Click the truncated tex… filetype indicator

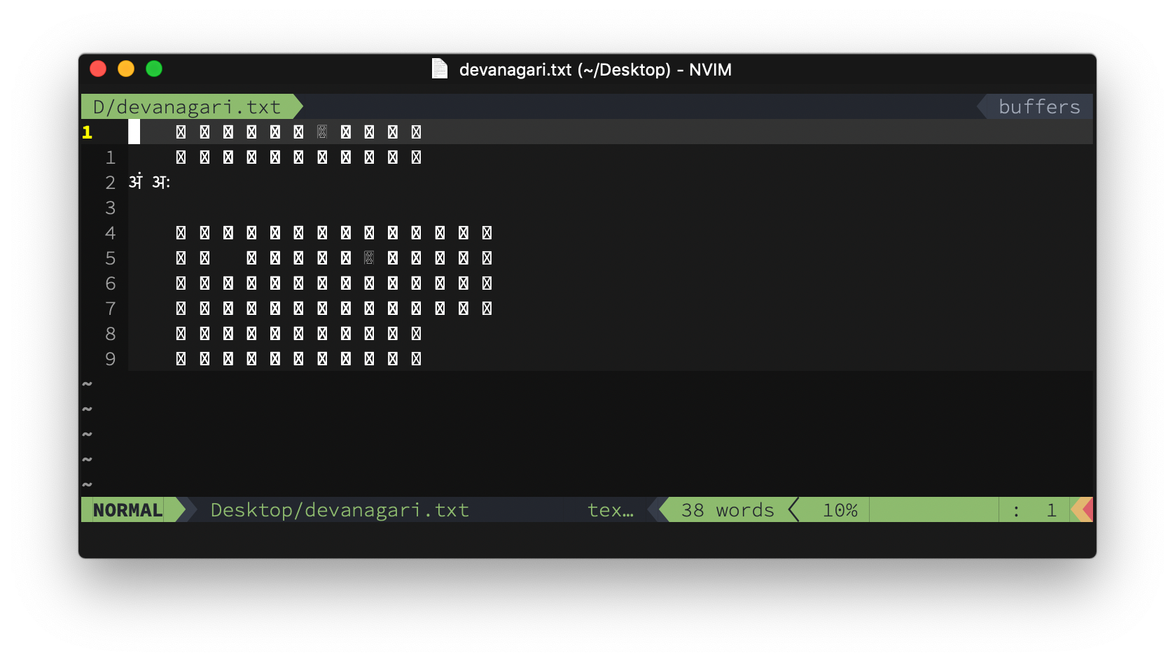pyautogui.click(x=611, y=510)
